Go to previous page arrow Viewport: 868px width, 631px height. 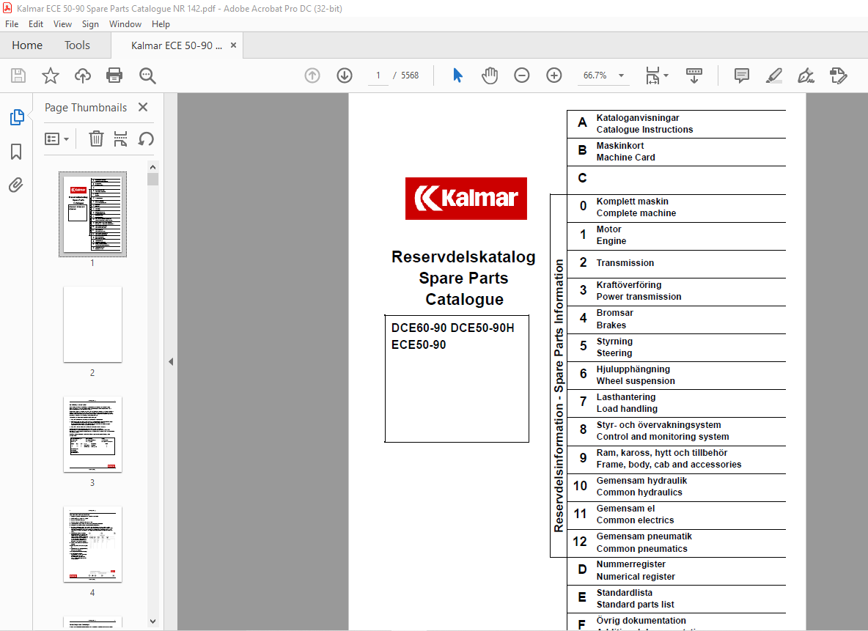click(x=312, y=75)
